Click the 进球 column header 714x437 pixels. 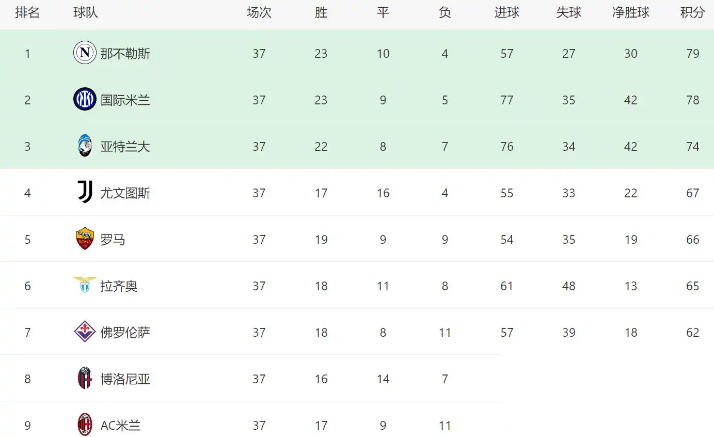point(506,13)
